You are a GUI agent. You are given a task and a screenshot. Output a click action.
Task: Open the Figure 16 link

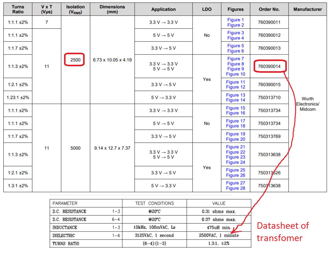235,113
